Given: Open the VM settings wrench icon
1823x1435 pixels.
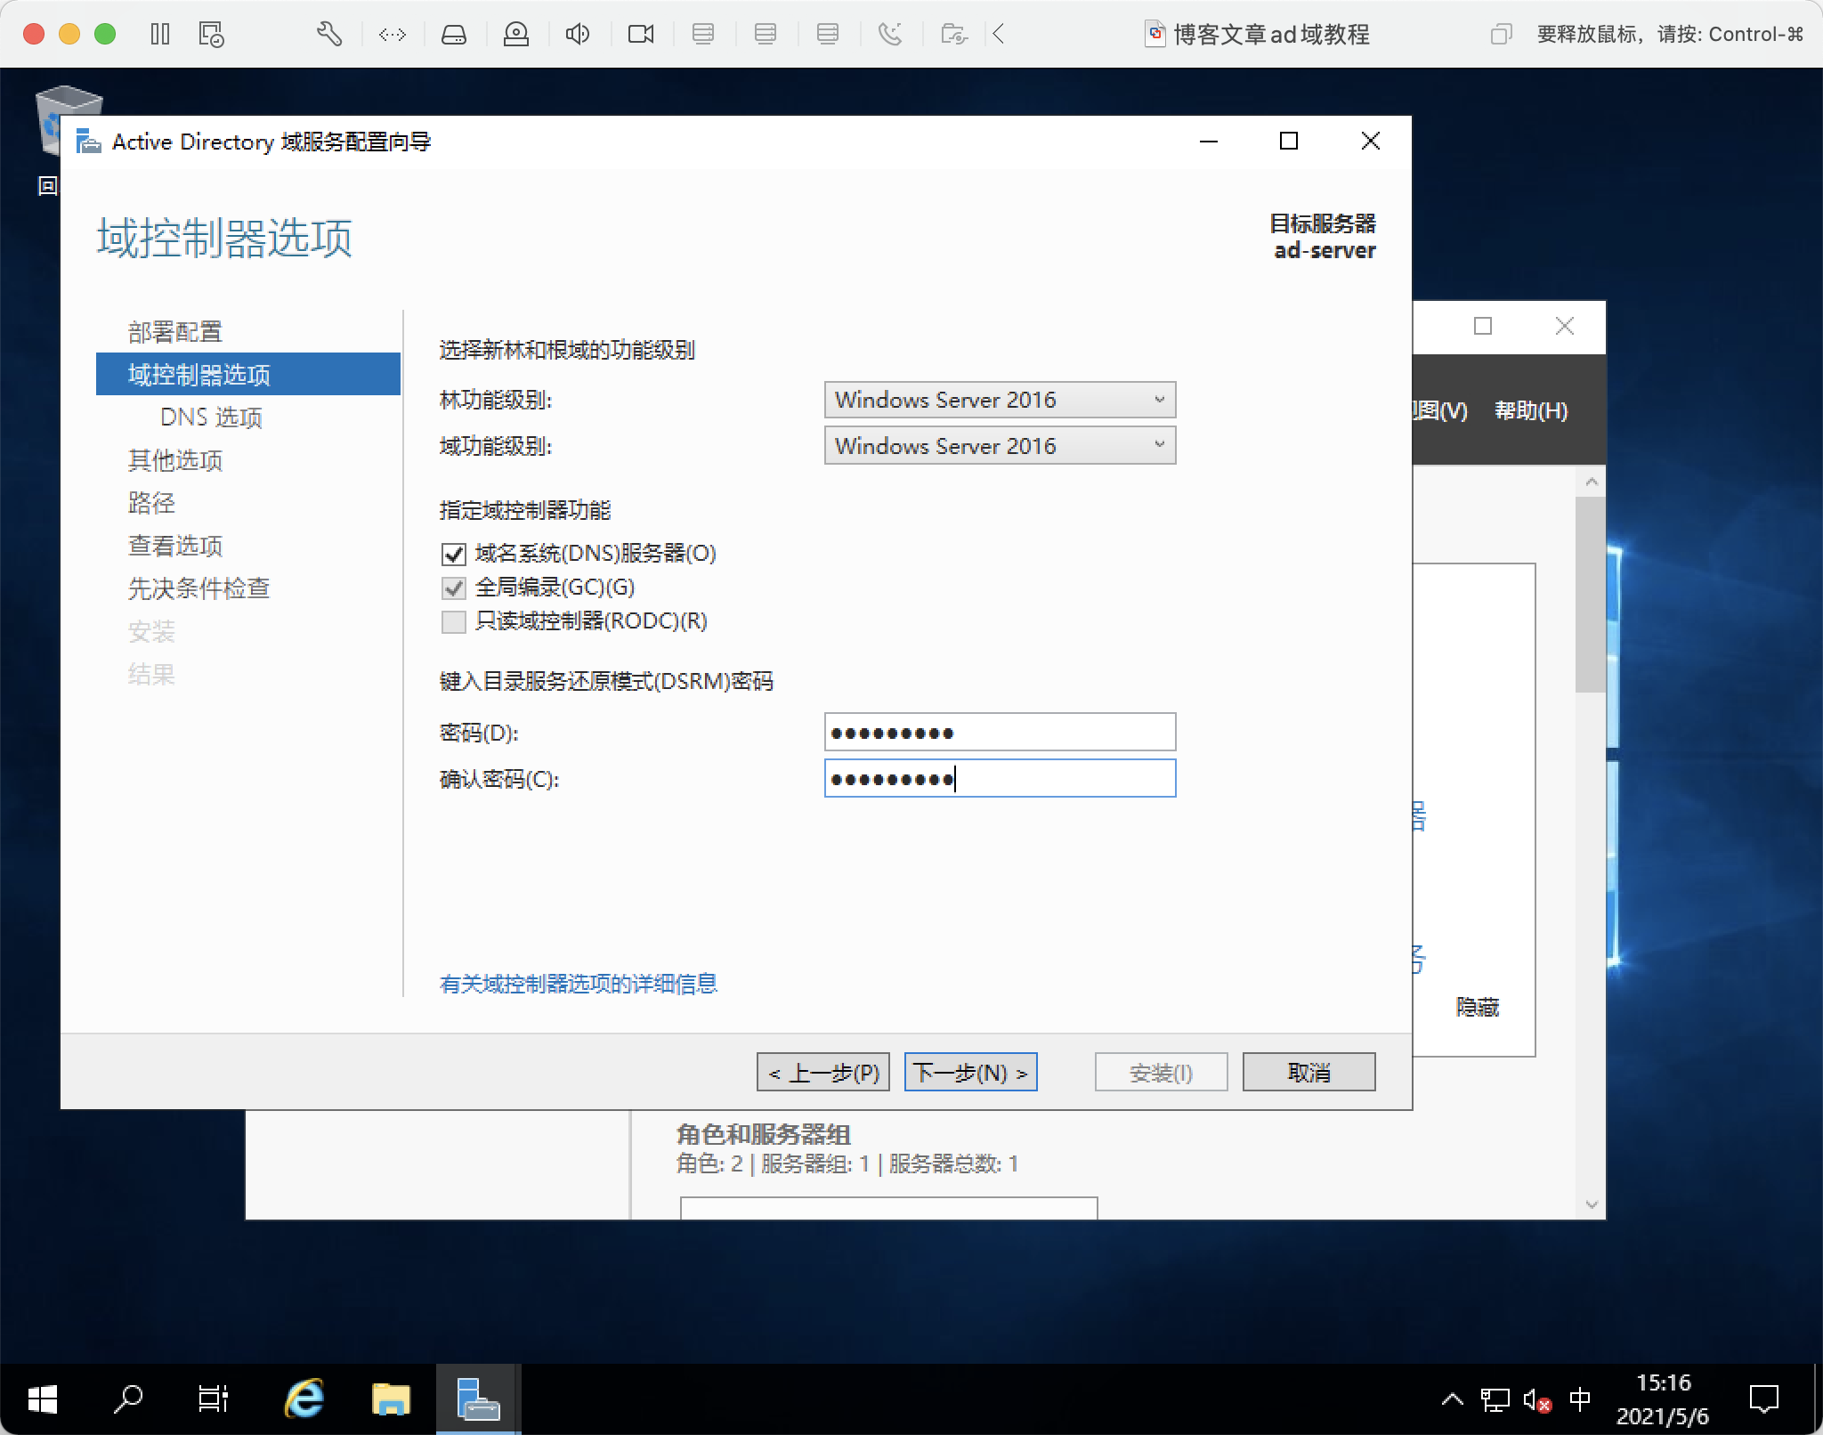Looking at the screenshot, I should pos(328,35).
